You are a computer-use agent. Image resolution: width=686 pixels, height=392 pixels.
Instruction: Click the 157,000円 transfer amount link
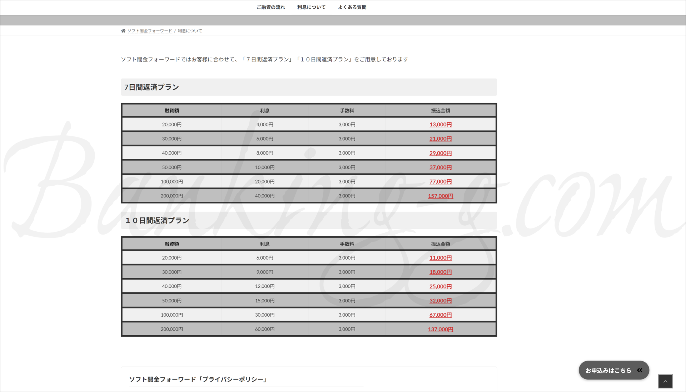pyautogui.click(x=440, y=196)
